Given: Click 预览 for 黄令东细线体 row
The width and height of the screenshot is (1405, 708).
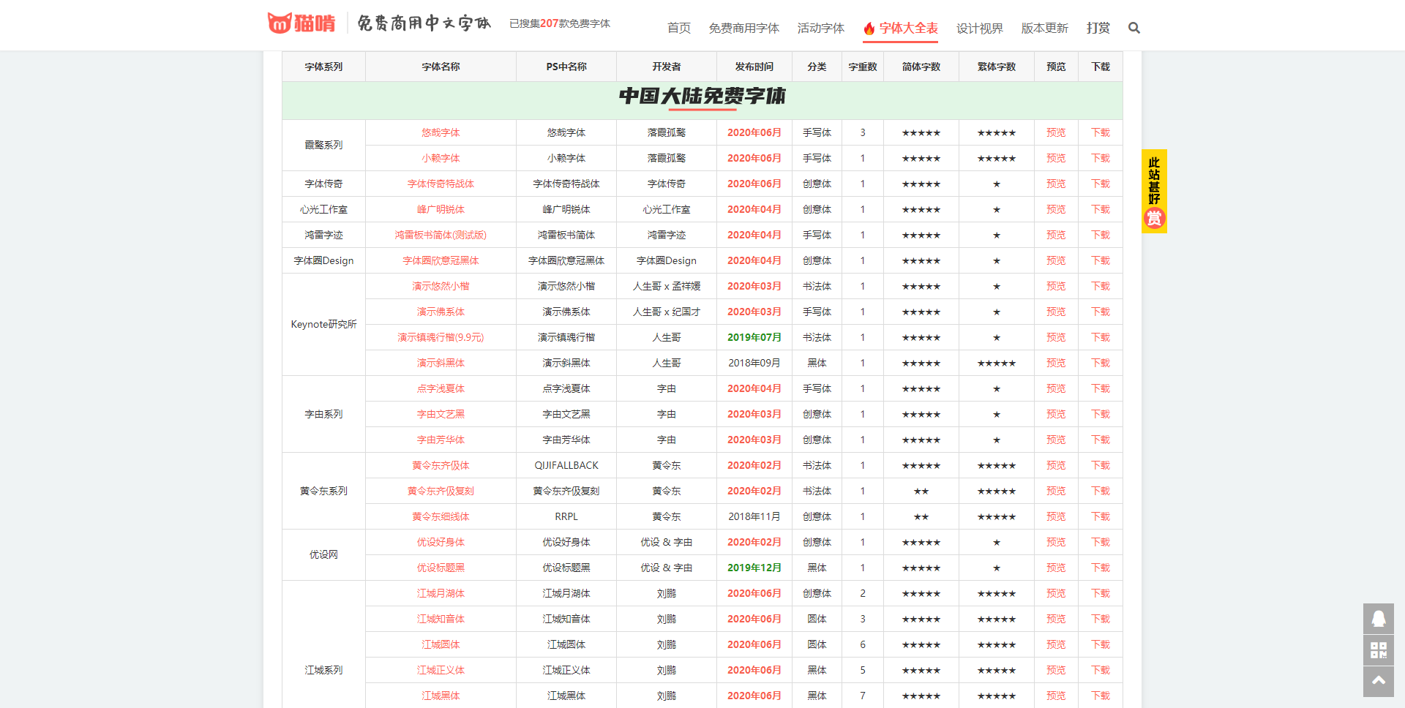Looking at the screenshot, I should (1056, 516).
